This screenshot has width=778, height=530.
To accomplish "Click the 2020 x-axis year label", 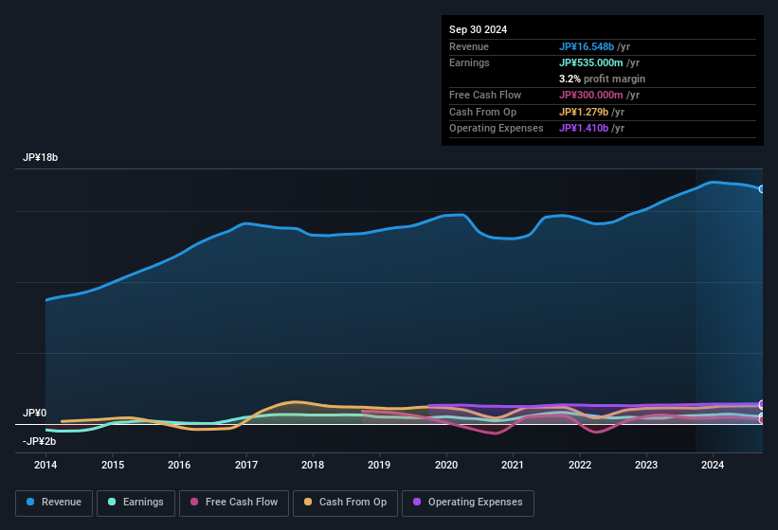I will (446, 465).
